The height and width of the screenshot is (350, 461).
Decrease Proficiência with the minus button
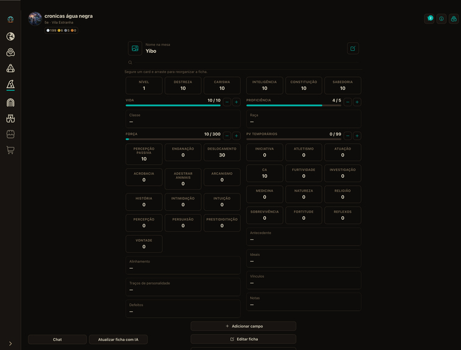tap(348, 102)
